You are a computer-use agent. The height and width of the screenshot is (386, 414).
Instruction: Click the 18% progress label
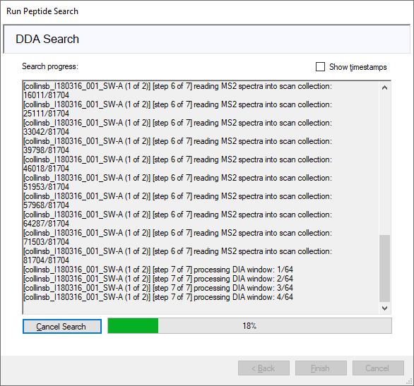249,326
